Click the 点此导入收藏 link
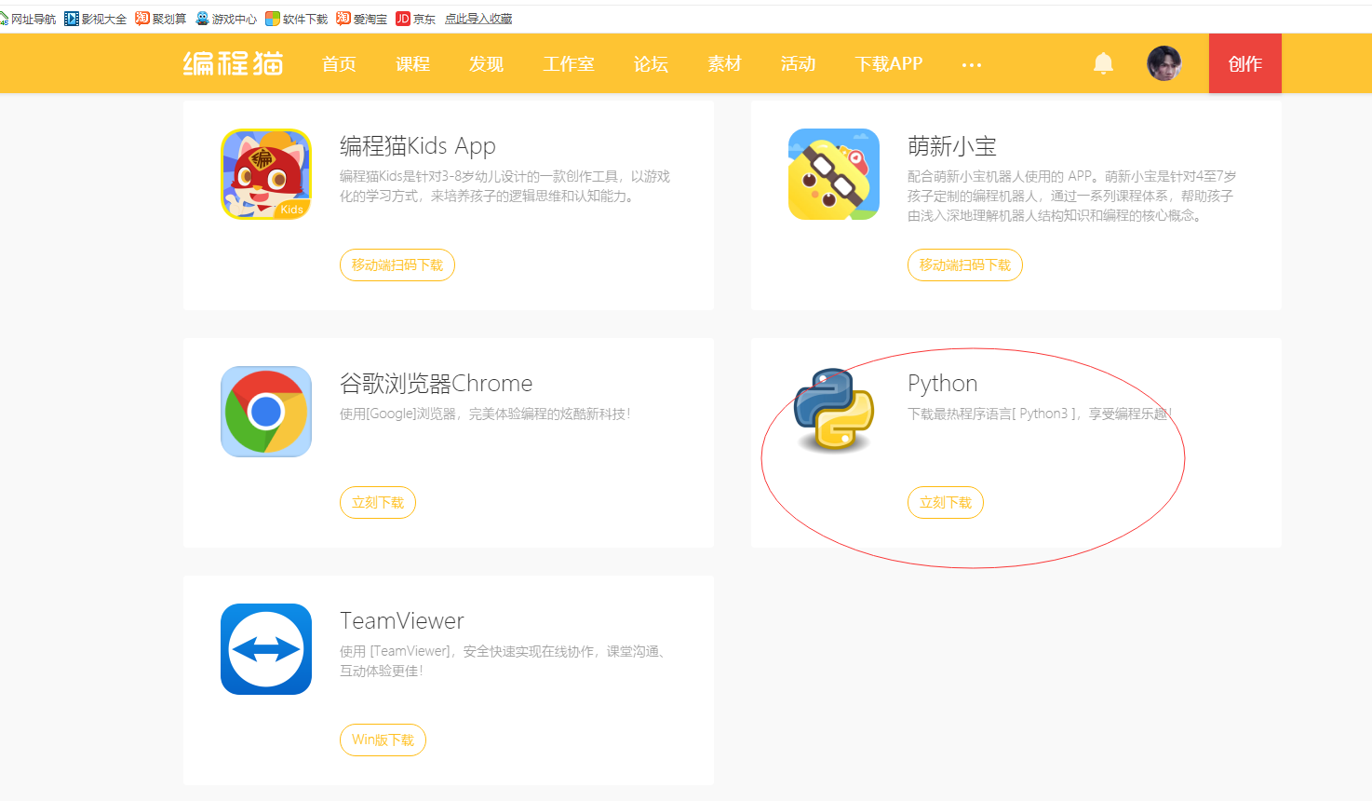Viewport: 1372px width, 801px height. [478, 19]
